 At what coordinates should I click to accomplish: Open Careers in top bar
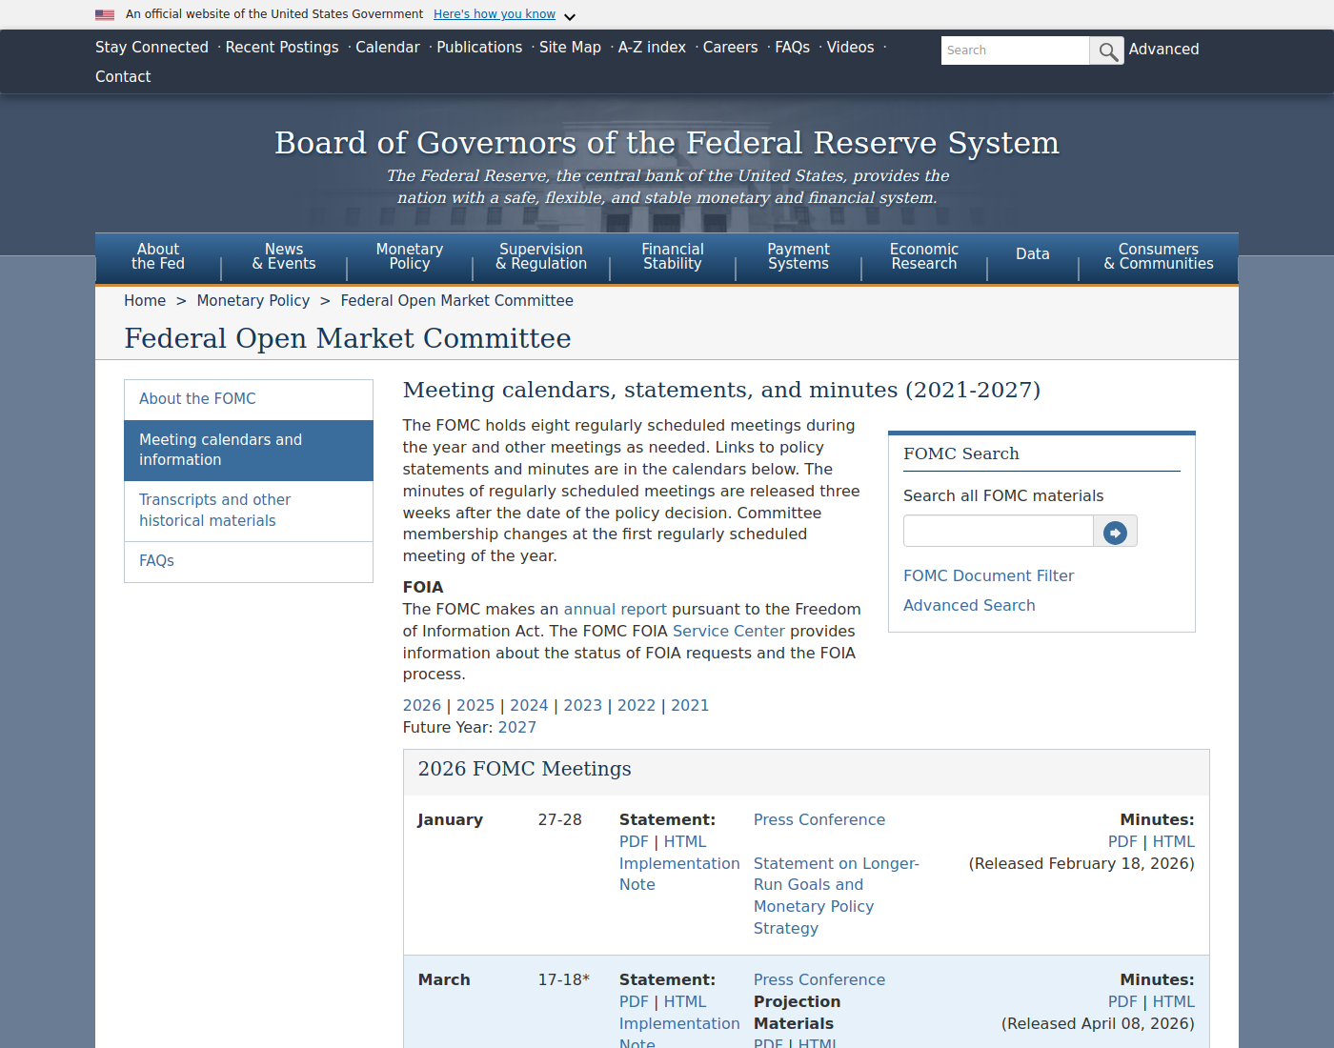731,48
